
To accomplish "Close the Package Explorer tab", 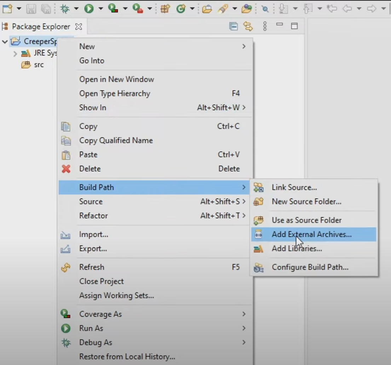I will click(x=79, y=27).
